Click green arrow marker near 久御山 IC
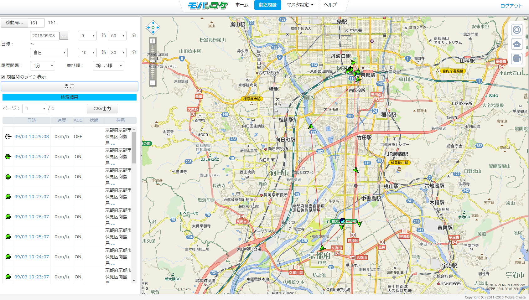 (323, 248)
